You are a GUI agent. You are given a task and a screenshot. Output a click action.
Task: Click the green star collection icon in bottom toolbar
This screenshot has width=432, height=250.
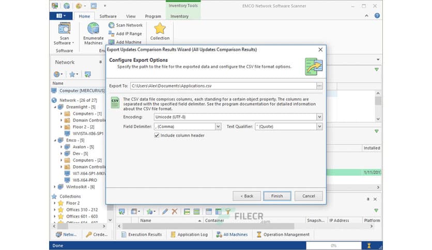(x=151, y=211)
